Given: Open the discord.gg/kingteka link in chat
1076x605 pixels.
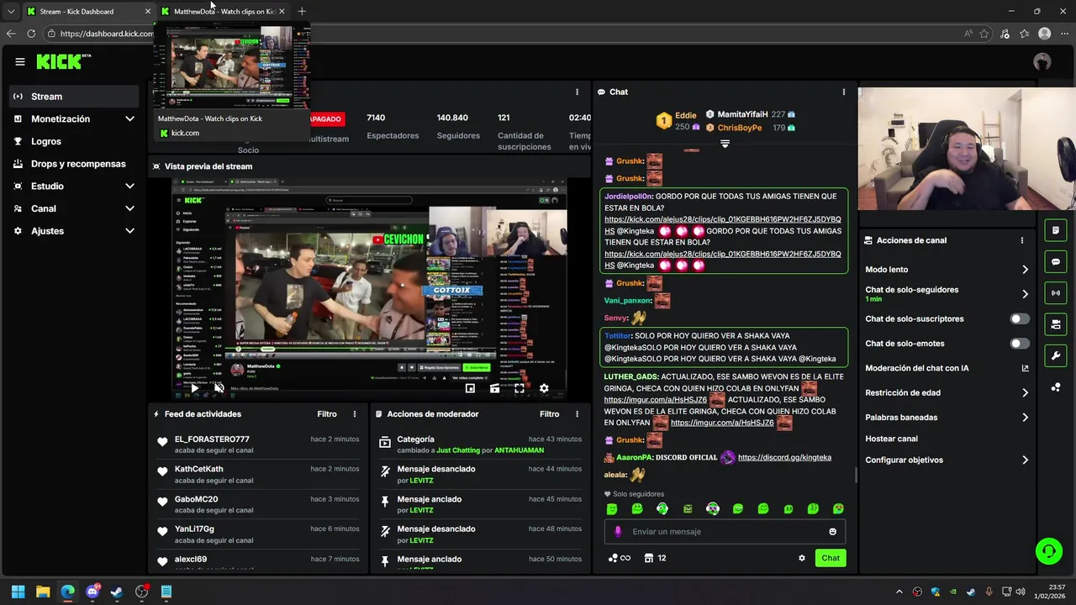Looking at the screenshot, I should click(784, 458).
